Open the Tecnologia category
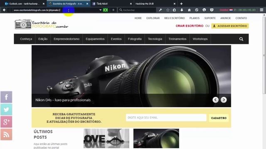The height and width of the screenshot is (149, 266). [x=155, y=39]
